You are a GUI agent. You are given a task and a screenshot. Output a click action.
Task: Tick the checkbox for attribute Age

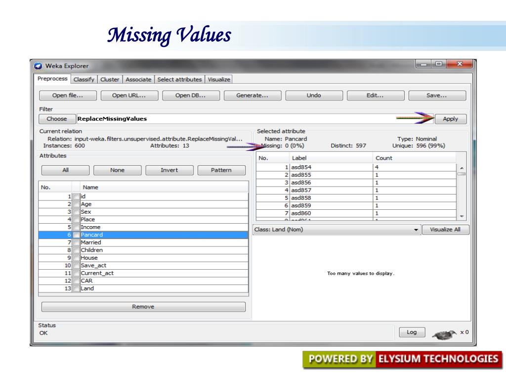[x=76, y=204]
